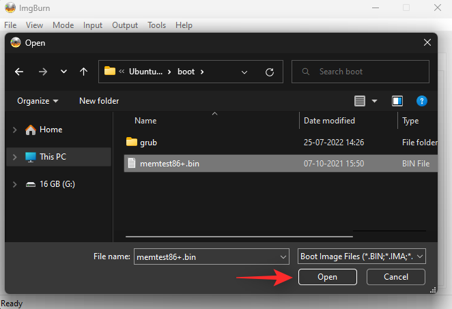Viewport: 452px width, 309px height.
Task: Open ImgBurn Output menu
Action: (125, 25)
